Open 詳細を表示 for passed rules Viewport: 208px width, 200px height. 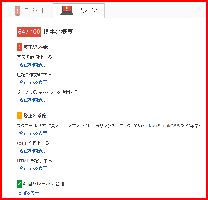[x=29, y=193]
